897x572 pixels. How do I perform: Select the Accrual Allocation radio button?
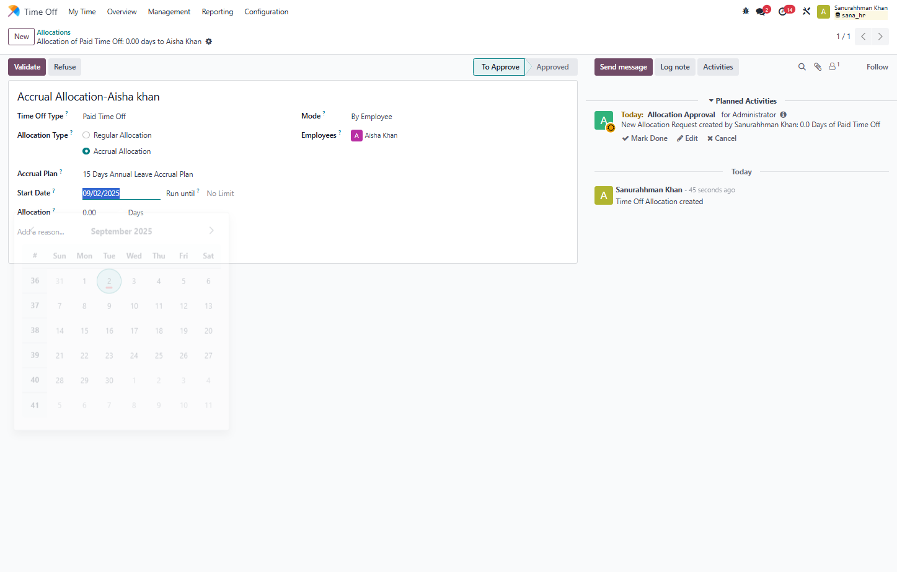click(86, 151)
